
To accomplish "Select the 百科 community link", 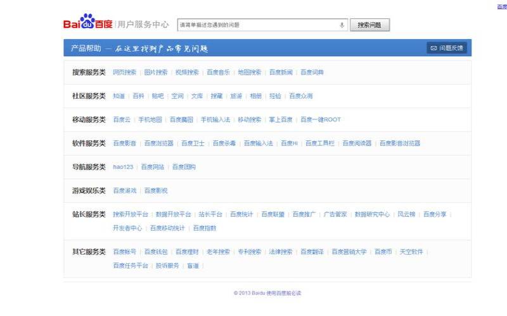I will [x=138, y=96].
